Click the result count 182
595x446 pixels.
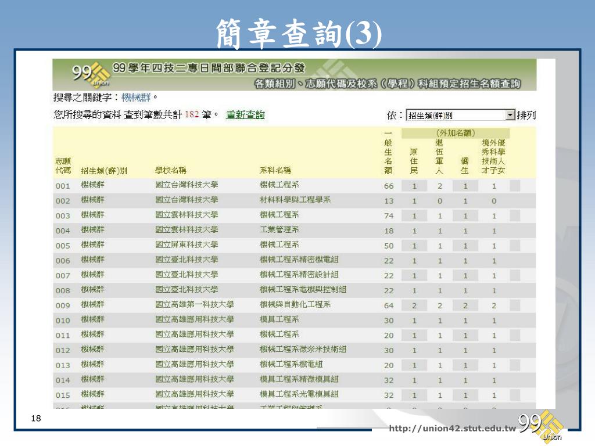tap(192, 114)
